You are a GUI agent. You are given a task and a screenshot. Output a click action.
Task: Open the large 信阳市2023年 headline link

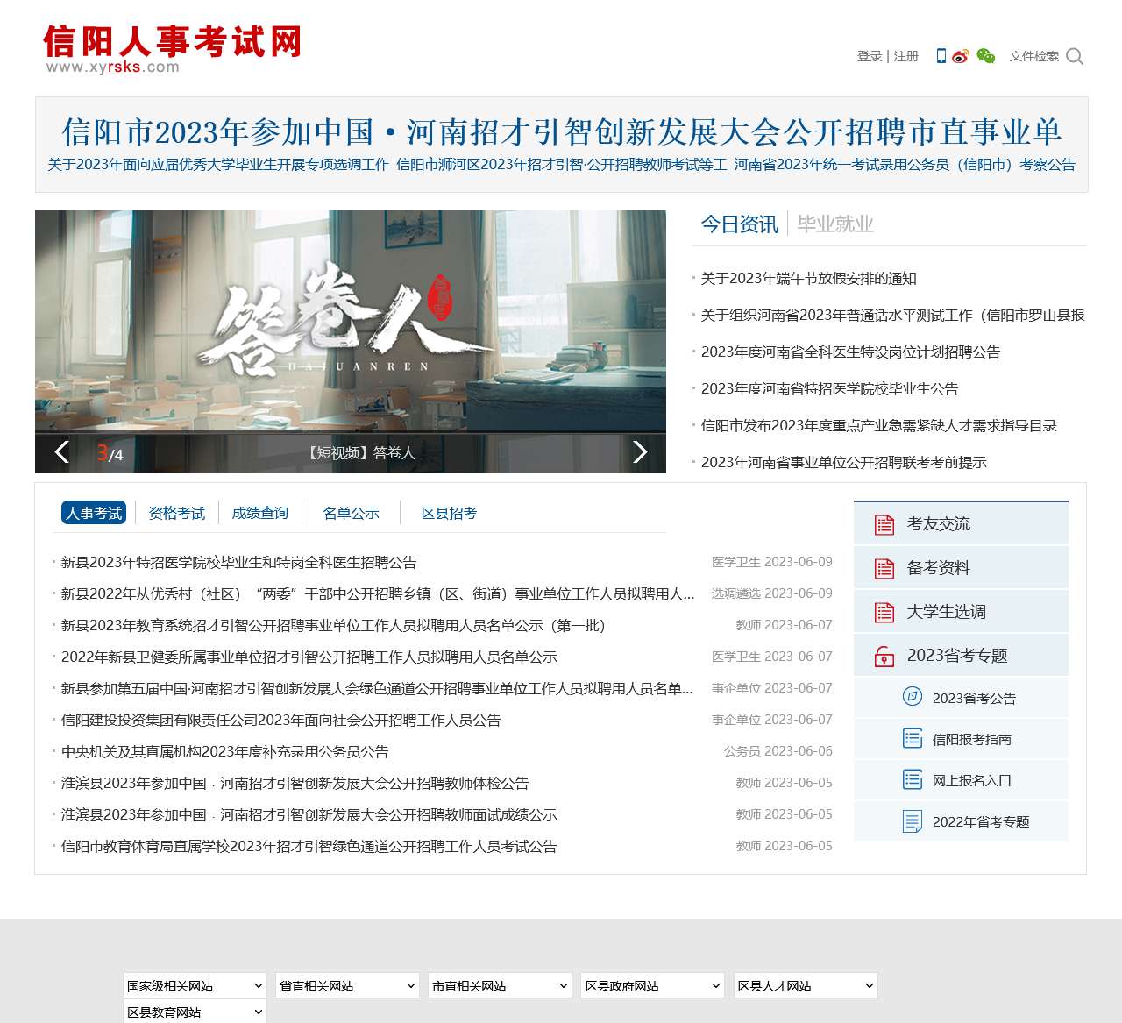(x=562, y=131)
